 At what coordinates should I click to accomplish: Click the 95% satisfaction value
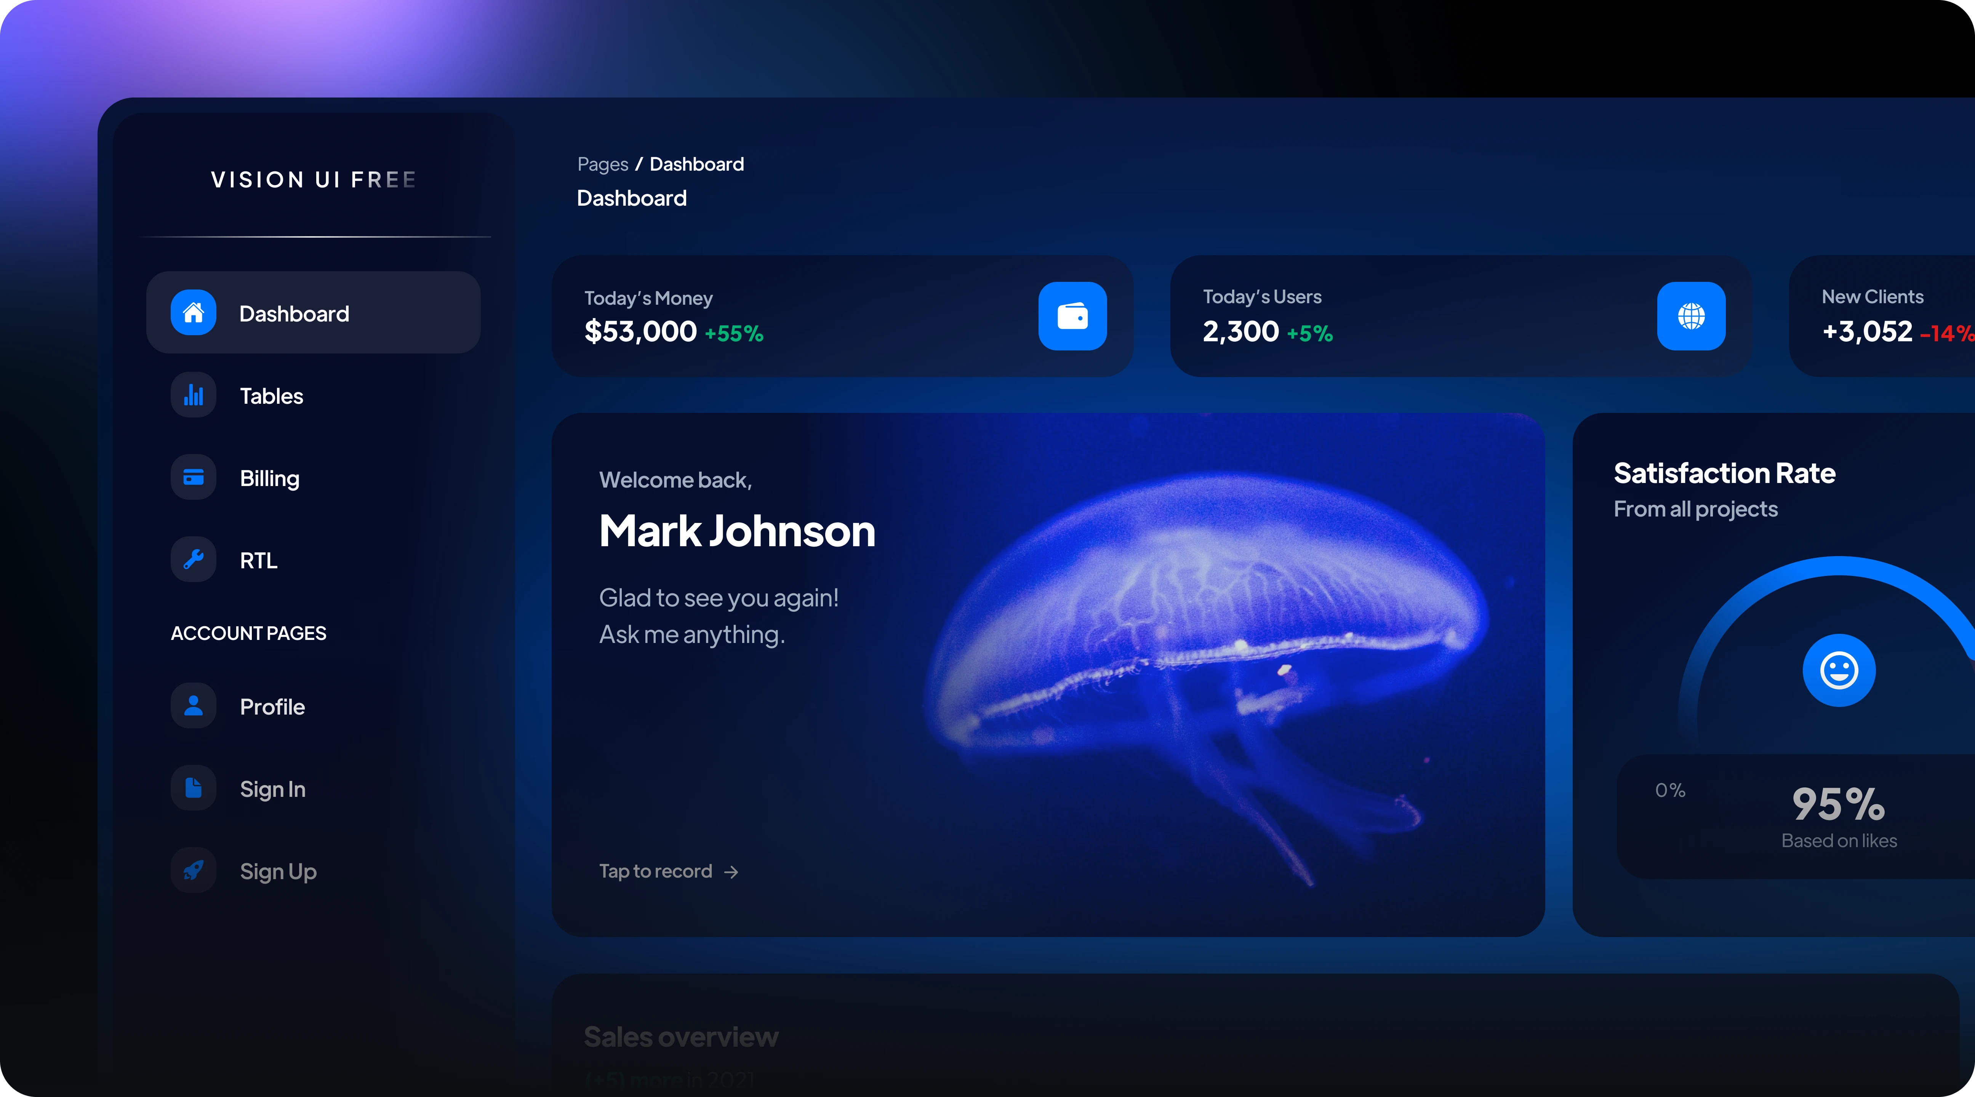pos(1839,804)
